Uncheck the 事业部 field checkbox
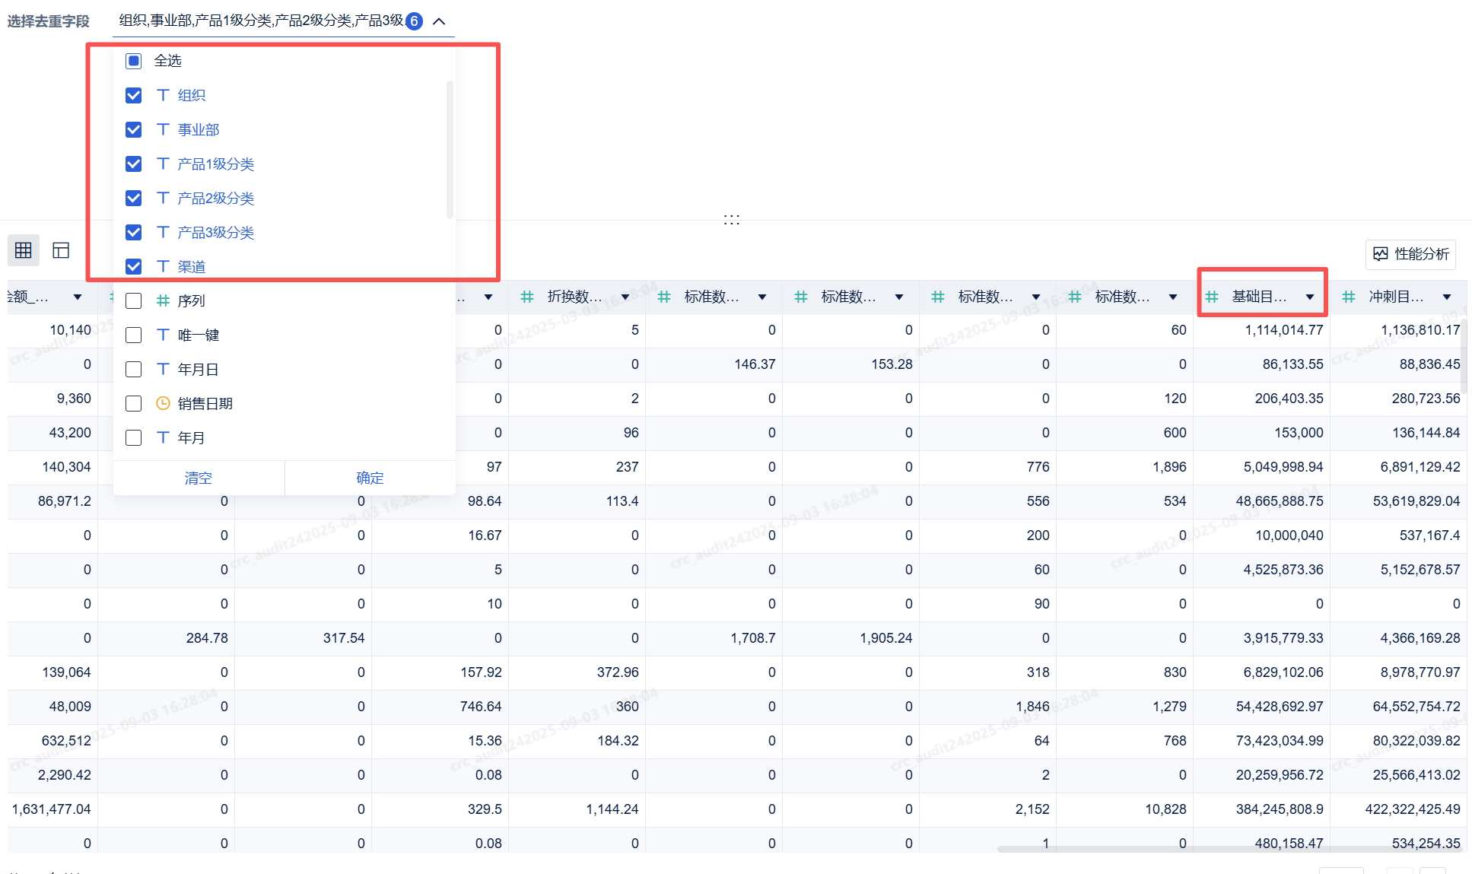1472x874 pixels. pos(134,129)
